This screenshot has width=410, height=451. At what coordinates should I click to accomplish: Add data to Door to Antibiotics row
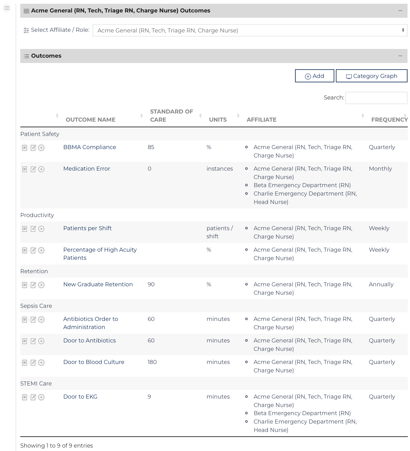(x=41, y=341)
